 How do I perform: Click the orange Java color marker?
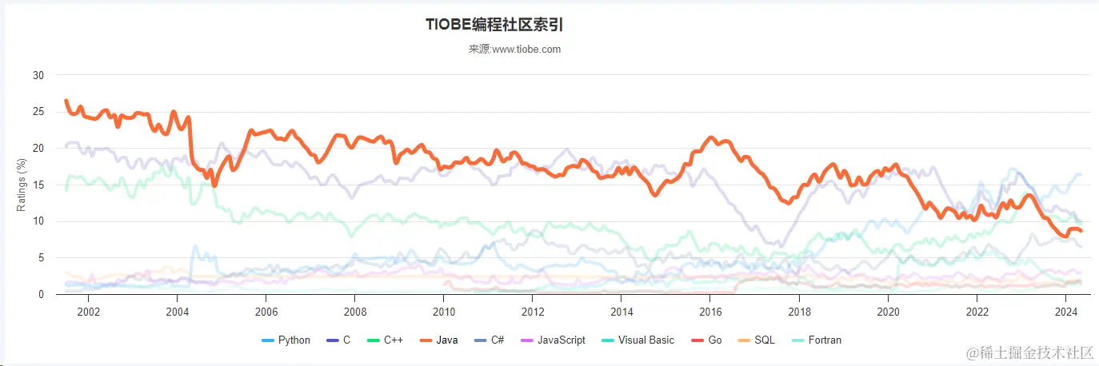(425, 340)
